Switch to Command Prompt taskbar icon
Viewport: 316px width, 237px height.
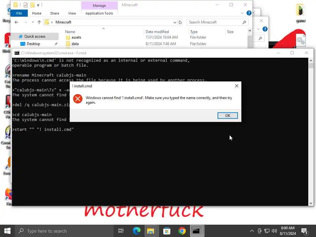pos(196,231)
